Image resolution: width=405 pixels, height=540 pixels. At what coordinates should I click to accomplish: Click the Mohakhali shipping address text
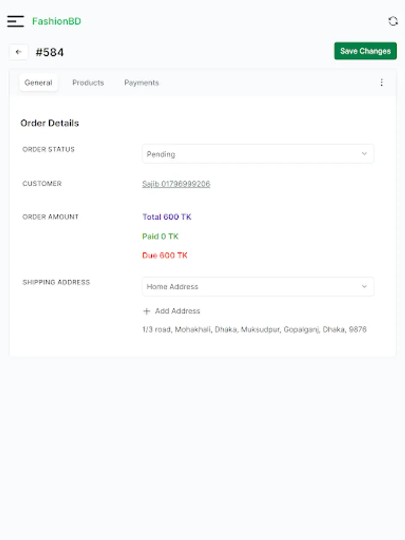(x=254, y=330)
